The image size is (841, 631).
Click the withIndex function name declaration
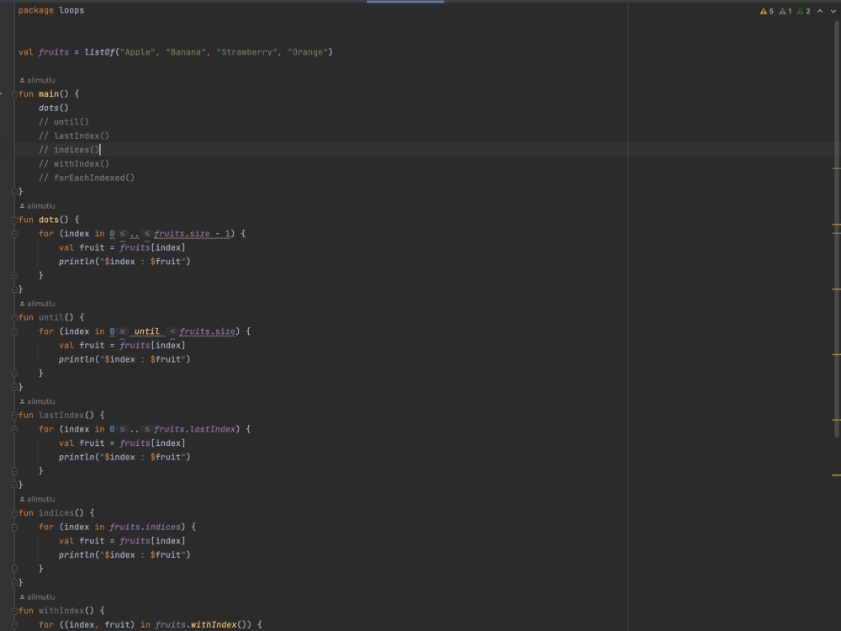click(x=61, y=610)
